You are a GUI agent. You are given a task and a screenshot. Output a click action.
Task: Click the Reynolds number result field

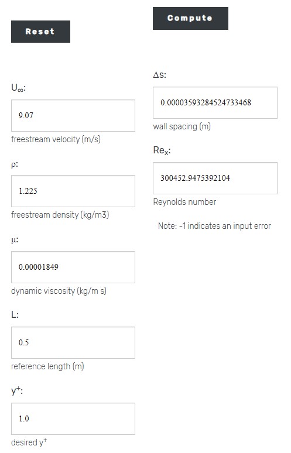click(x=215, y=178)
